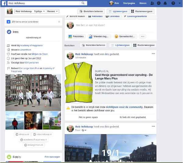This screenshot has height=163, width=183.
Task: Click the robvellekoop.nl website chip
Action: tap(42, 134)
